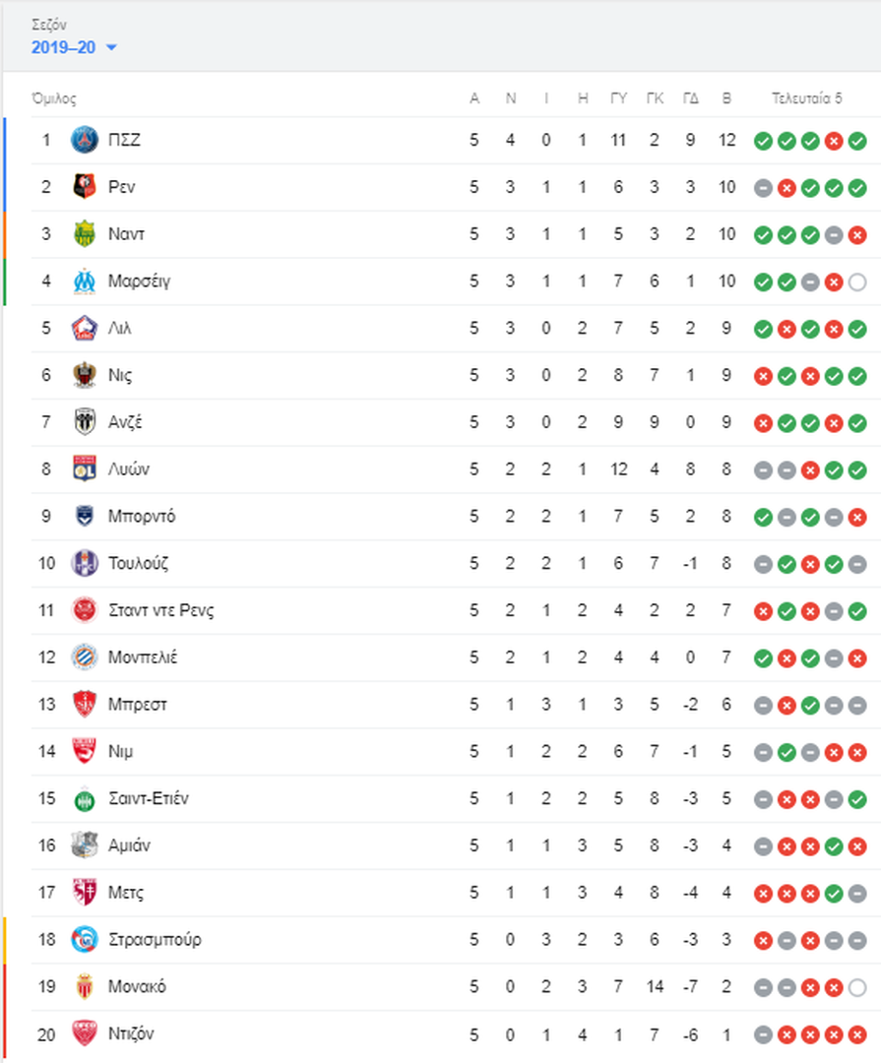Click Ρεν's first gray draw indicator
The image size is (881, 1063).
[763, 188]
